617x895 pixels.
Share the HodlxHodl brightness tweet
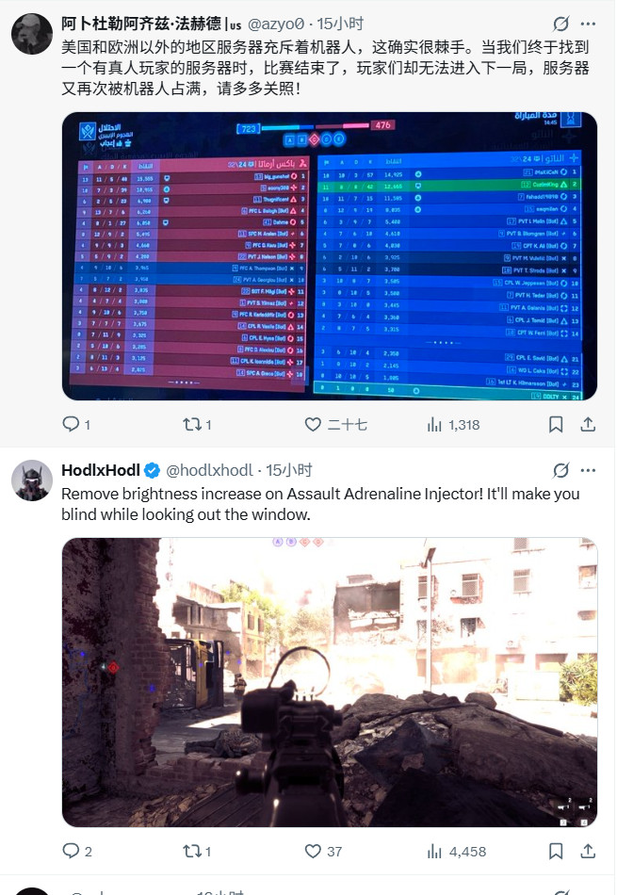coord(588,851)
